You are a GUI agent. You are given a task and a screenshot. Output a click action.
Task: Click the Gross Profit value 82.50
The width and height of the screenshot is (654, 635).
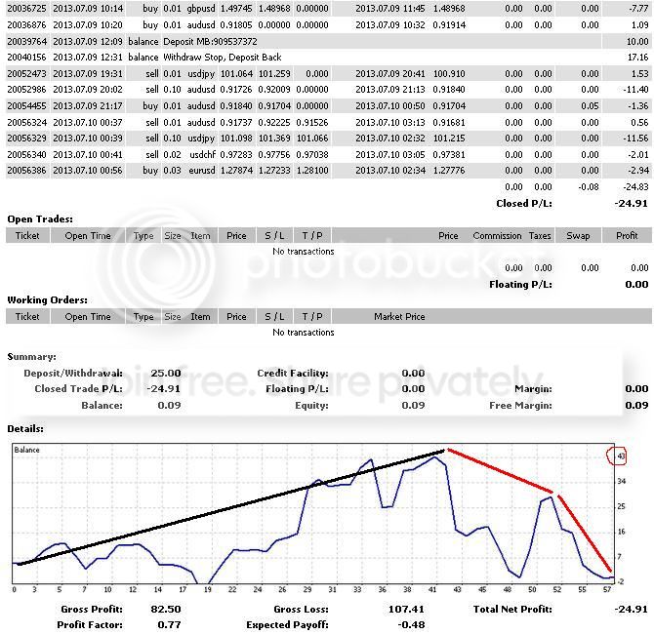click(166, 609)
